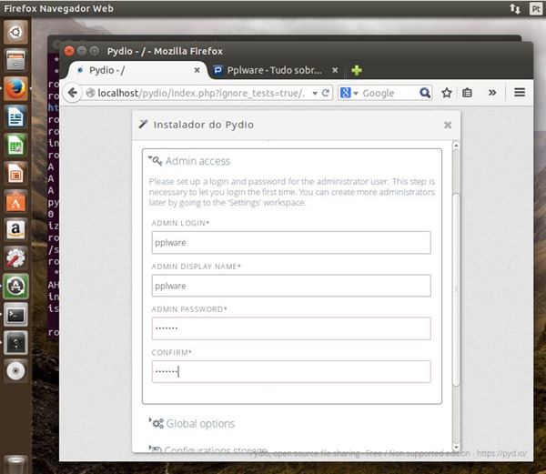Open the Files manager in the launcher
This screenshot has height=474, width=546.
15,60
